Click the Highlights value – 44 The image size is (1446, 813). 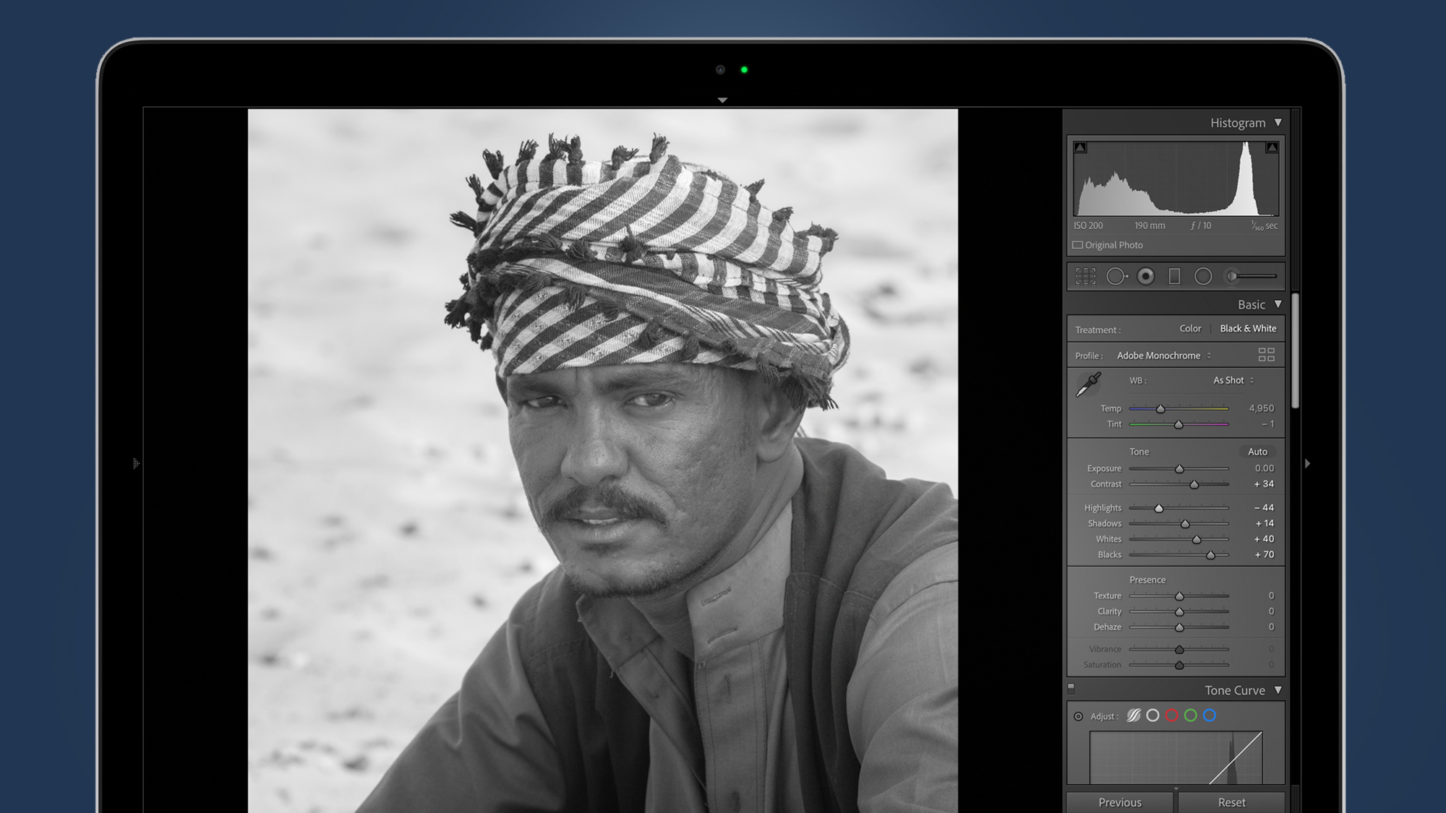(1264, 507)
